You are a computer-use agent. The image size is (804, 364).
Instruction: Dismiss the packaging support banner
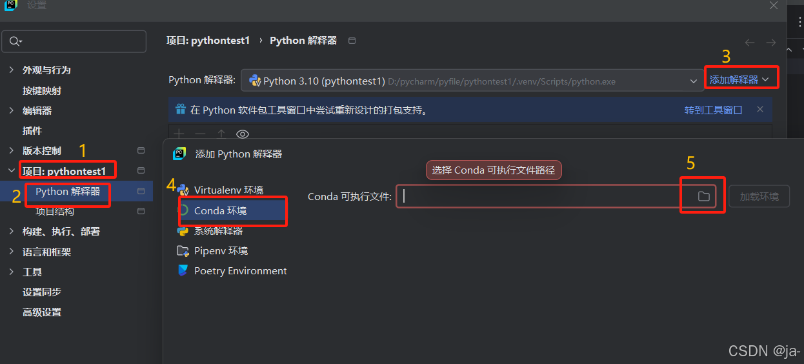760,109
